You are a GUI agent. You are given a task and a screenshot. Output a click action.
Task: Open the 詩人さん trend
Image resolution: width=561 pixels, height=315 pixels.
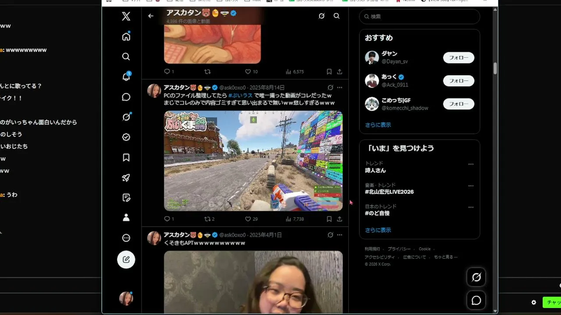click(x=376, y=170)
